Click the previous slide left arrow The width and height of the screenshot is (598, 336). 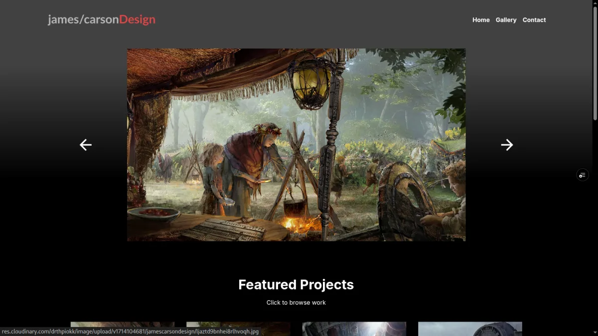[86, 145]
